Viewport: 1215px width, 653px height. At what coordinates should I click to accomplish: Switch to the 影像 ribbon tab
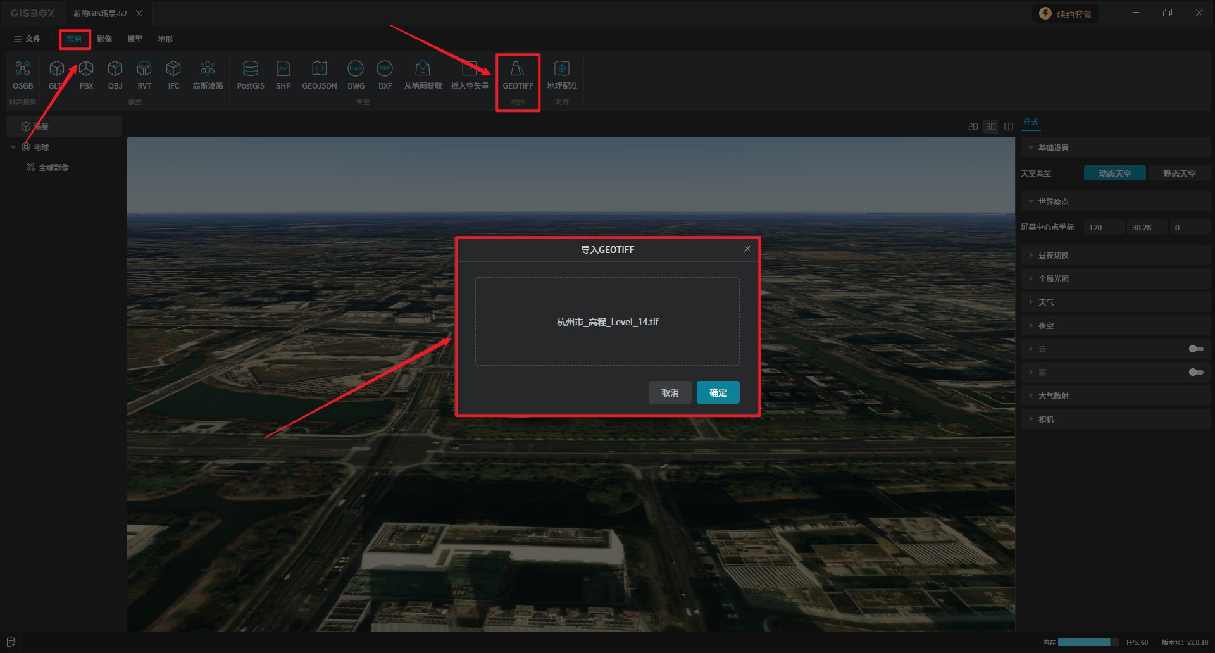pyautogui.click(x=104, y=39)
